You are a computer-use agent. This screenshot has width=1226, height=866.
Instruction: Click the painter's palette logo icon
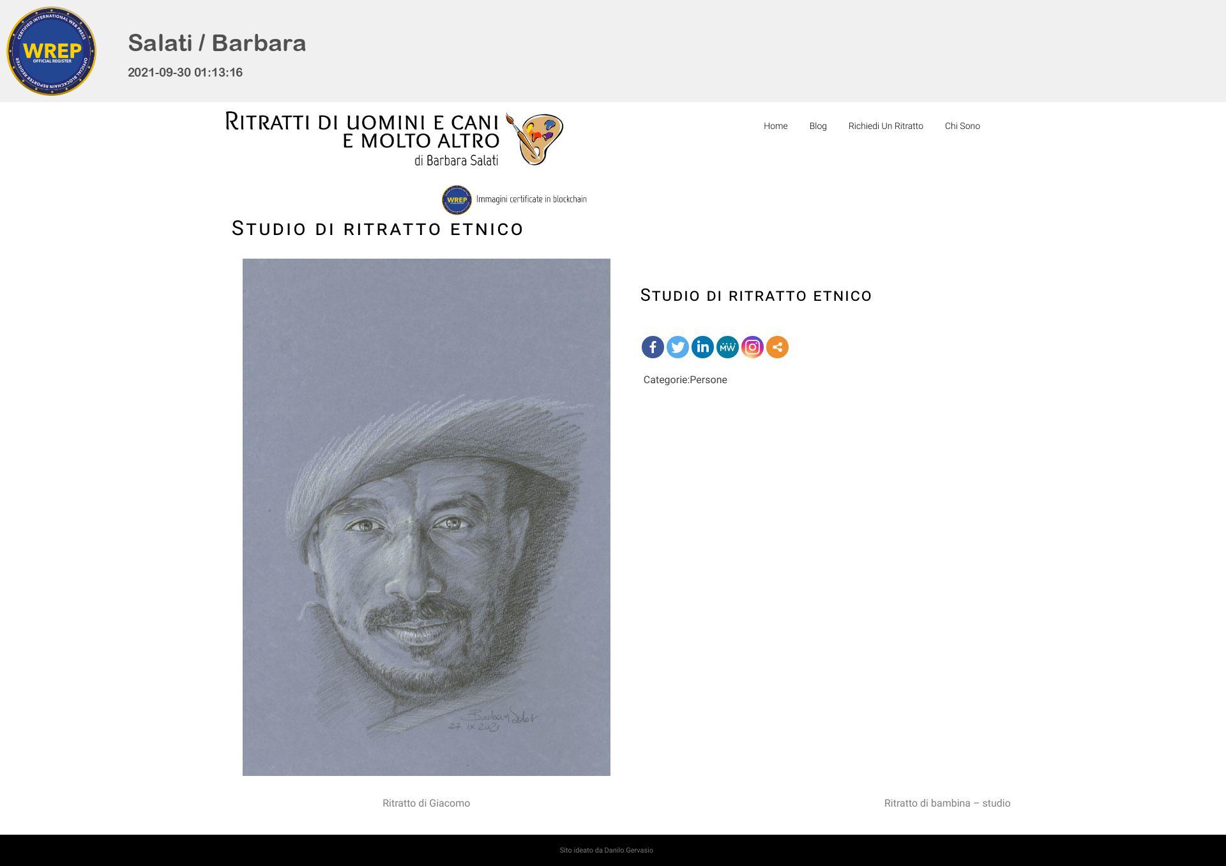(534, 139)
